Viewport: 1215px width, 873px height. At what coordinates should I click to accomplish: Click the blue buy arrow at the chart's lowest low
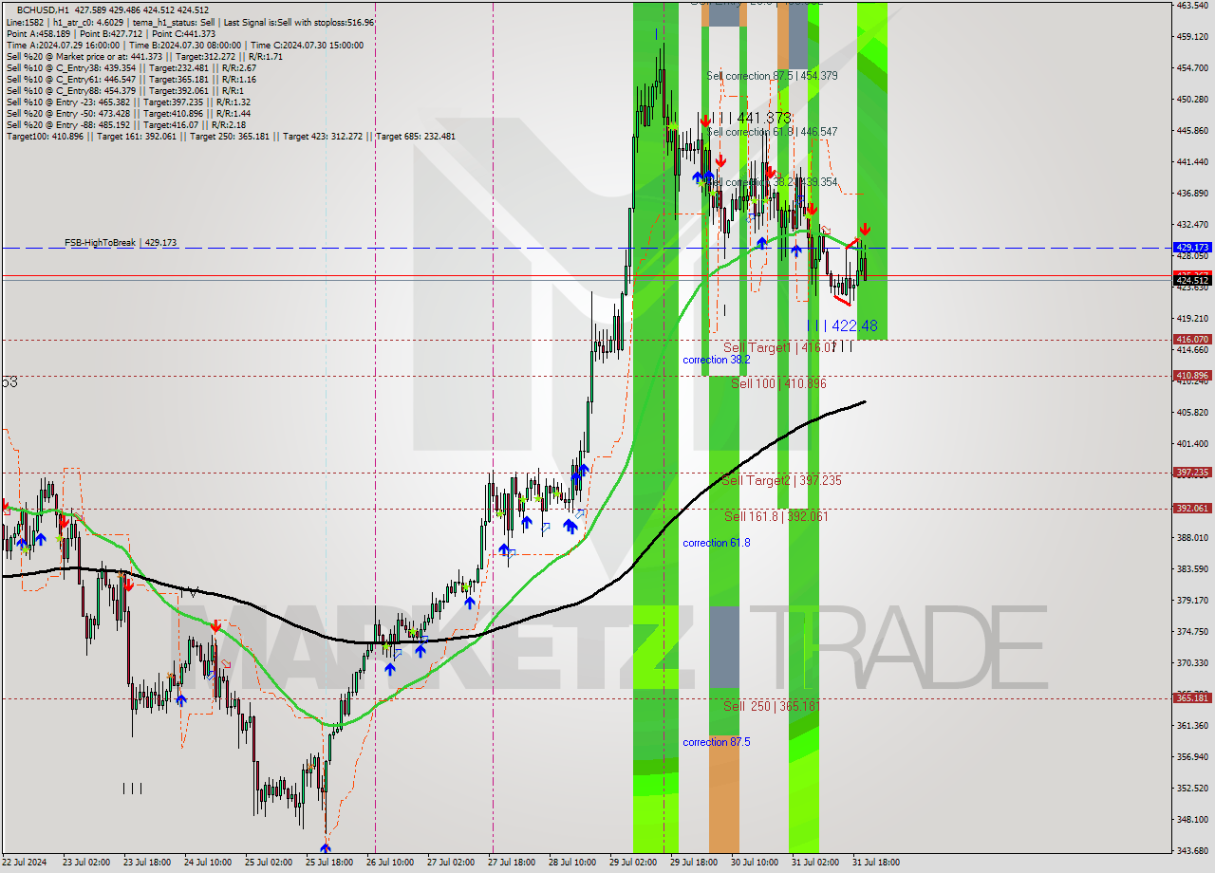tap(326, 848)
